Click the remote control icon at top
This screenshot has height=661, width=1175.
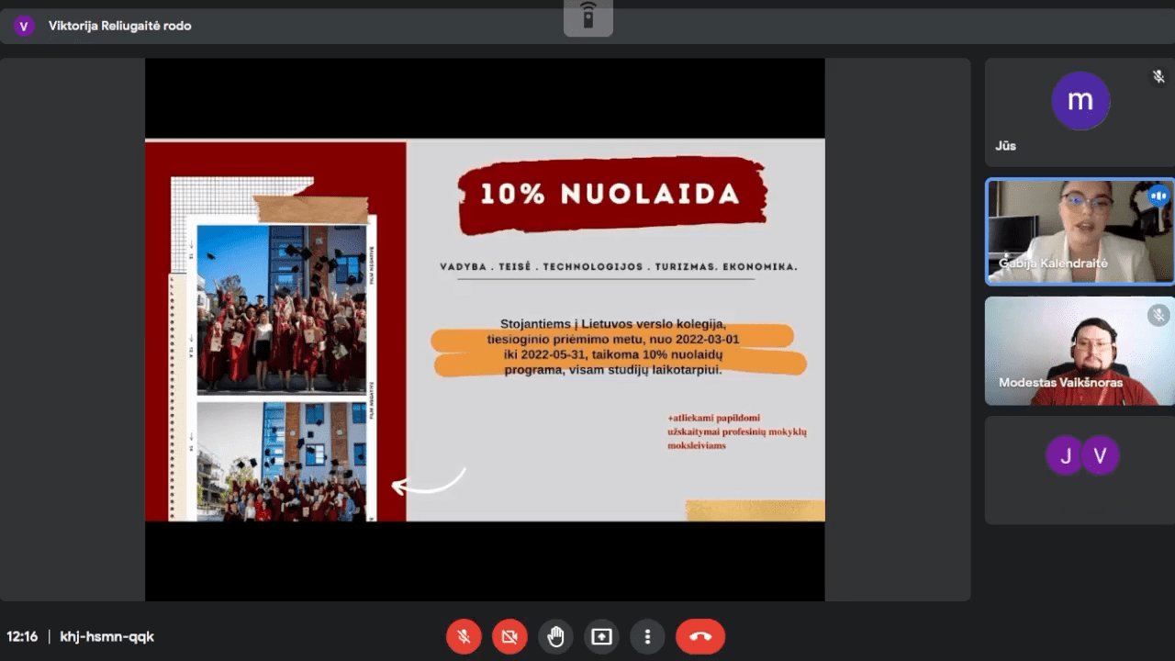(588, 17)
